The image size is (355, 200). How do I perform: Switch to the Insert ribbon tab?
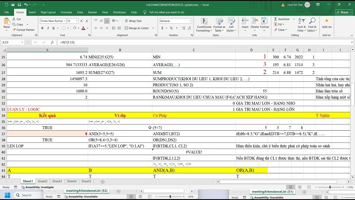click(x=32, y=12)
